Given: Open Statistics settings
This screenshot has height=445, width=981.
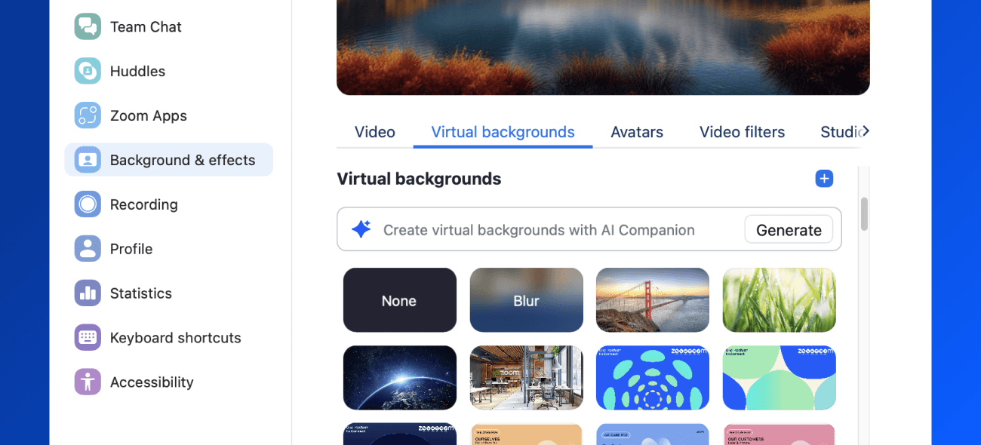Looking at the screenshot, I should (168, 293).
